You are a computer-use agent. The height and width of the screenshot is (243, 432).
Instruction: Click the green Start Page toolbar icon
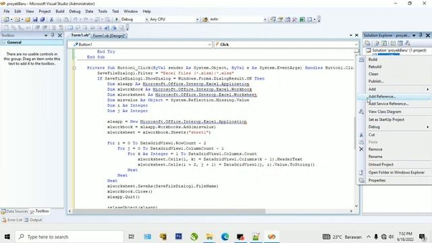pyautogui.click(x=302, y=20)
